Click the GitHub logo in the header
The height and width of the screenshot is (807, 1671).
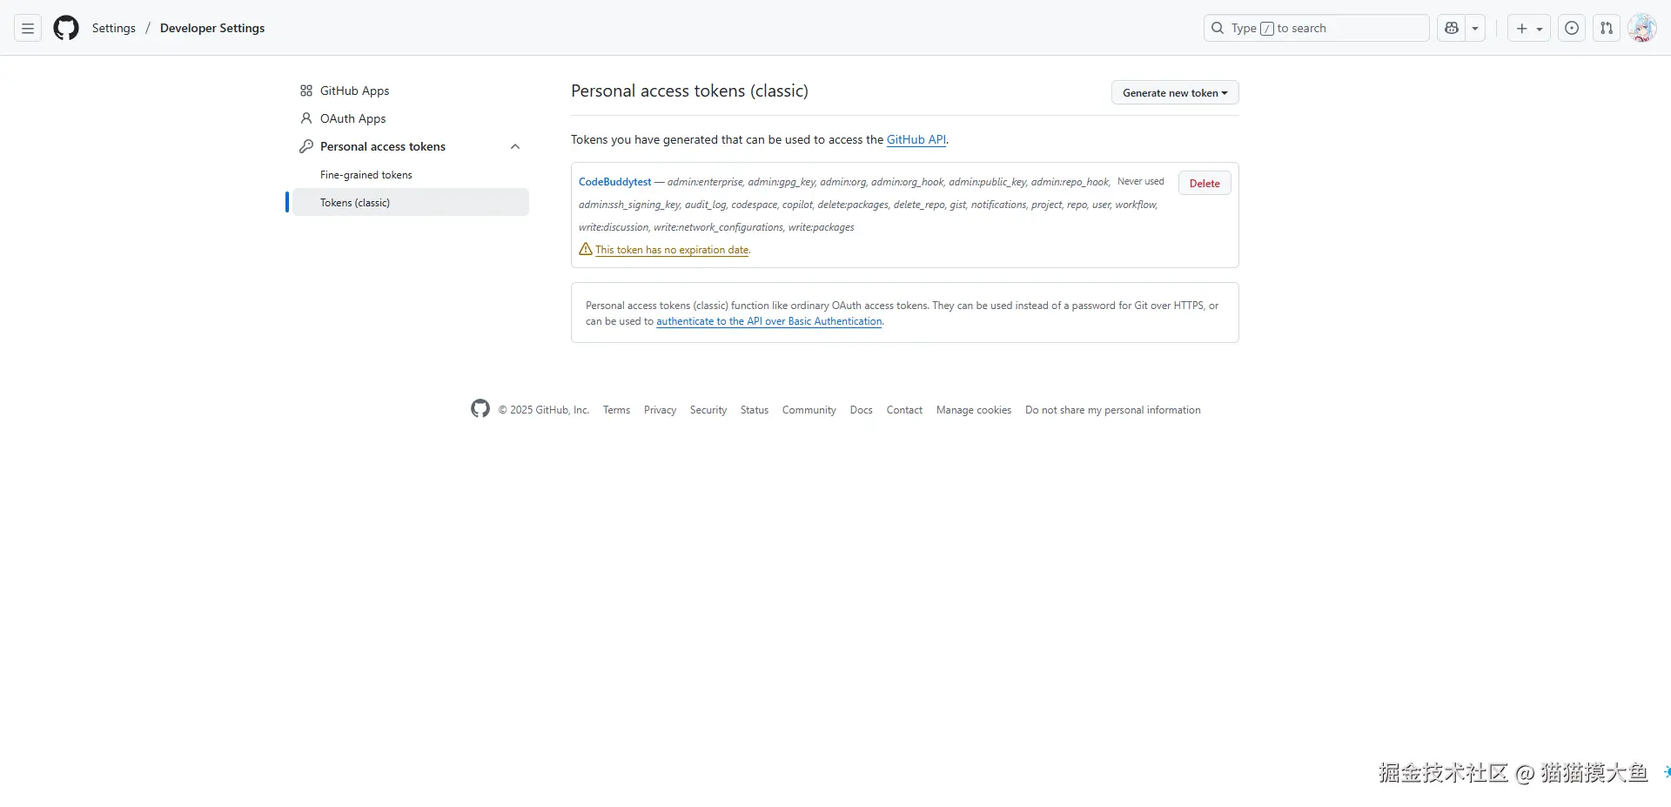[66, 28]
